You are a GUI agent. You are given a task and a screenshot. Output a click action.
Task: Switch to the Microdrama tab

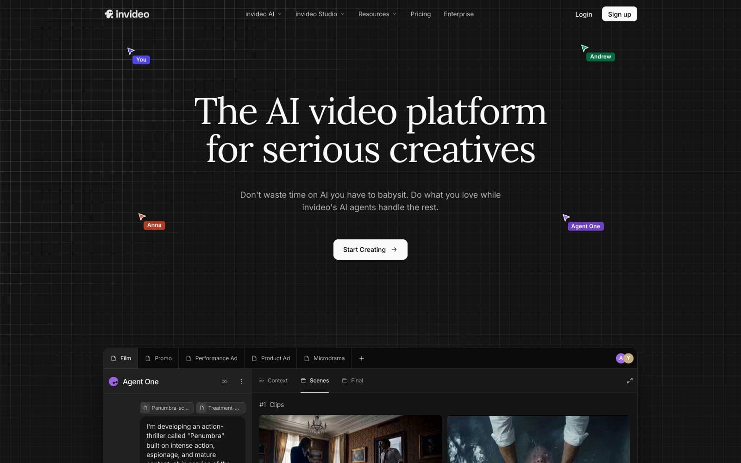click(x=324, y=358)
